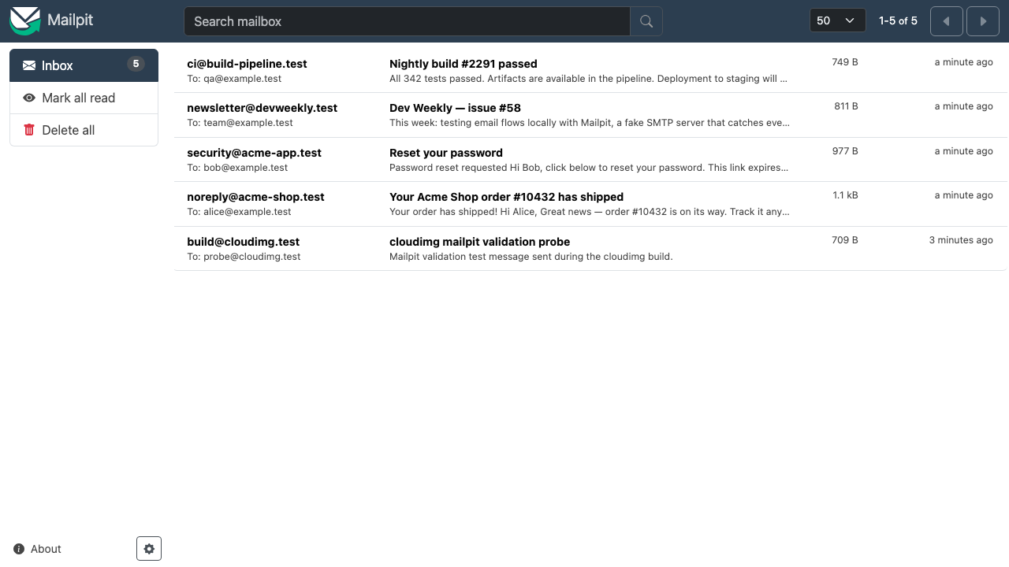Click the 749 B size value
Viewport: 1009px width, 567px height.
coord(845,62)
